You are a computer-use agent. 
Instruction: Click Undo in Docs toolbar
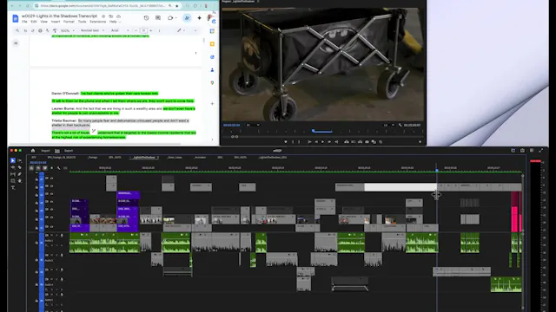coord(25,31)
